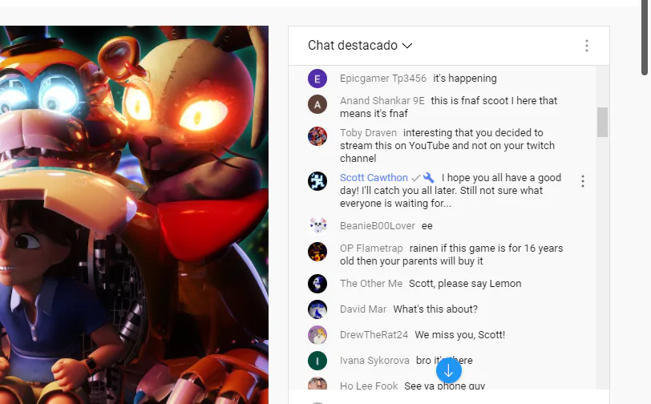Screen dimensions: 651x404
Task: Open chat options three-dot menu in header
Action: coord(587,46)
